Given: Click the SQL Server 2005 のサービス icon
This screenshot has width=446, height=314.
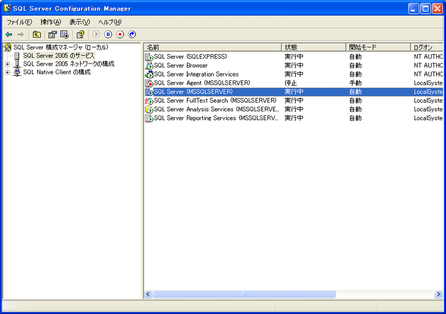Looking at the screenshot, I should (x=17, y=55).
